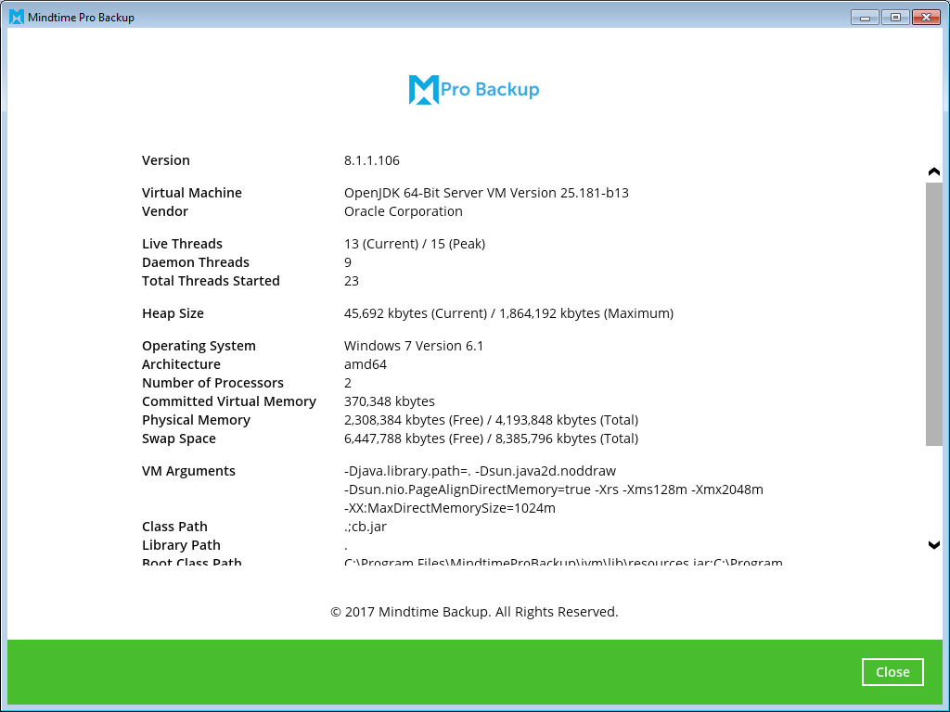Click the 45,692 kbytes heap size value
This screenshot has height=712, width=950.
508,313
